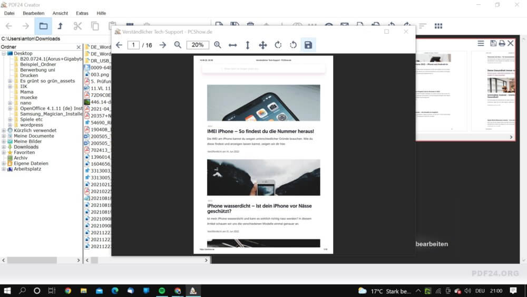527x297 pixels.
Task: Expand the IIK folder node
Action: point(10,87)
